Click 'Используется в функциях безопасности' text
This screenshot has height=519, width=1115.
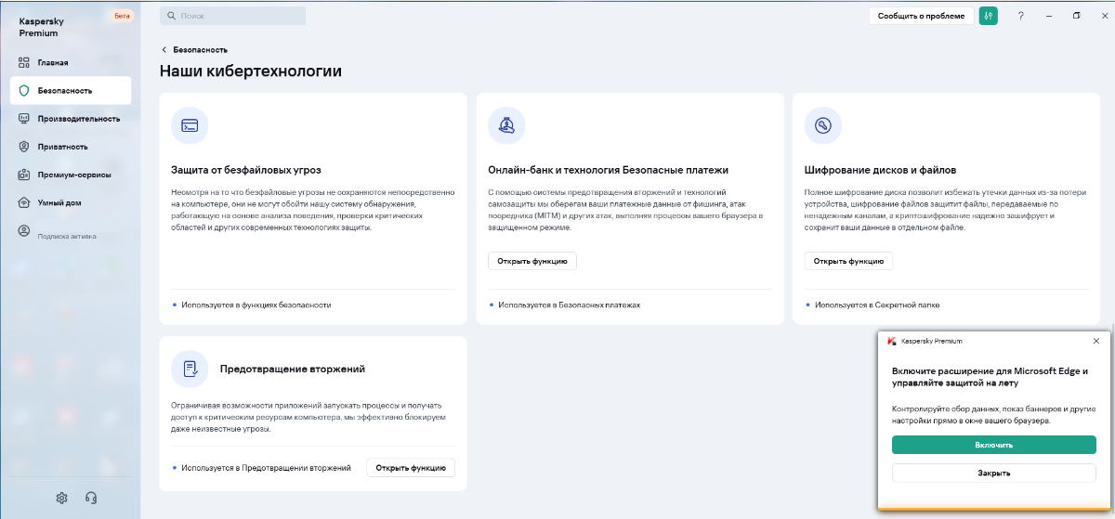(x=256, y=305)
